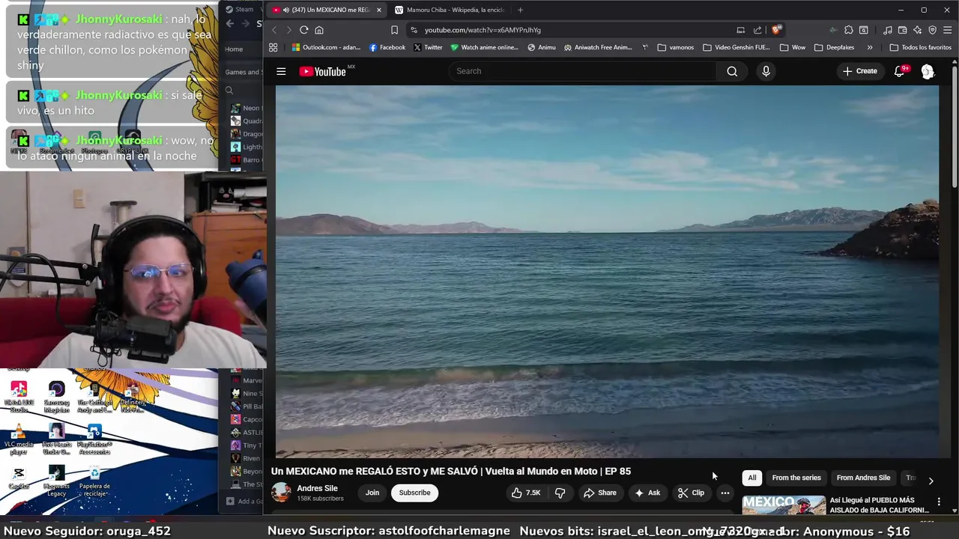Like the video with 7.5K likes
The height and width of the screenshot is (539, 959).
coord(526,493)
